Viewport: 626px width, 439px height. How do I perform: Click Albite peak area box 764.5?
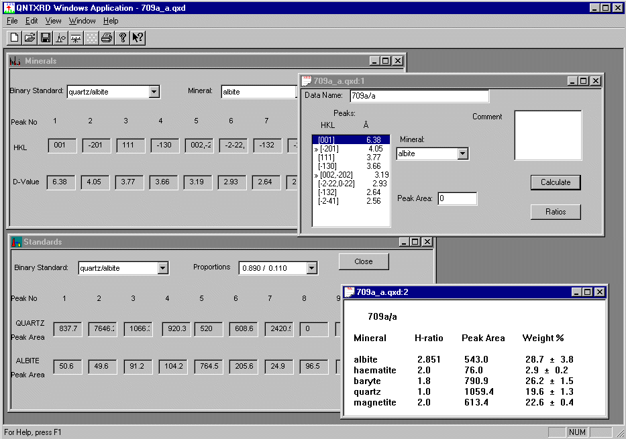click(x=209, y=367)
